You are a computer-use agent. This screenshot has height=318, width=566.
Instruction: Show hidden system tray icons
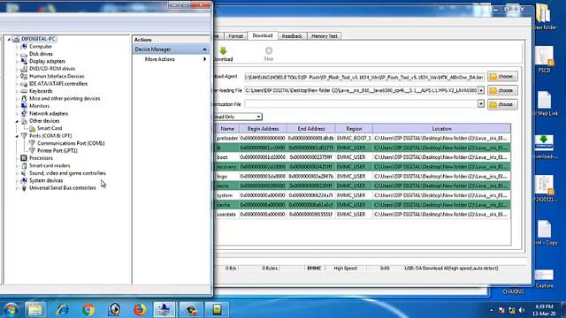(x=492, y=310)
